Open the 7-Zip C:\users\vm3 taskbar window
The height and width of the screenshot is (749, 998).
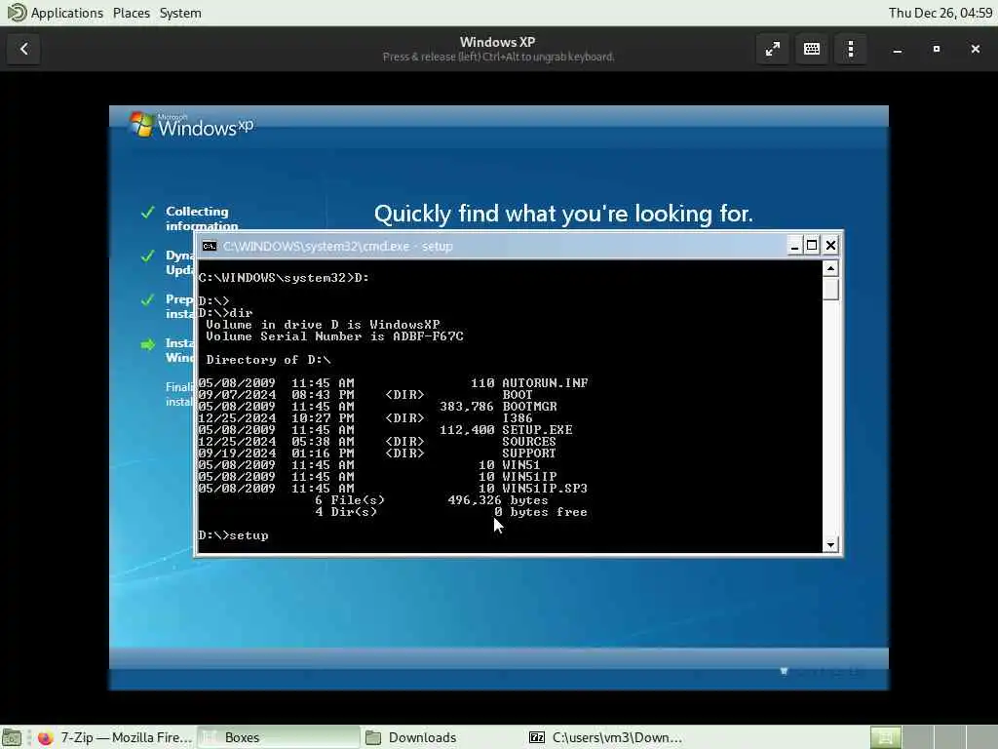click(x=606, y=737)
